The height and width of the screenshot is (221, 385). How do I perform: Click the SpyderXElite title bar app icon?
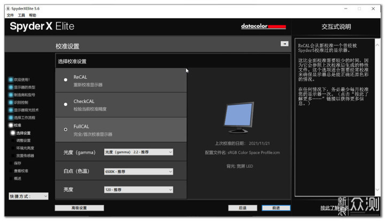tap(8, 9)
